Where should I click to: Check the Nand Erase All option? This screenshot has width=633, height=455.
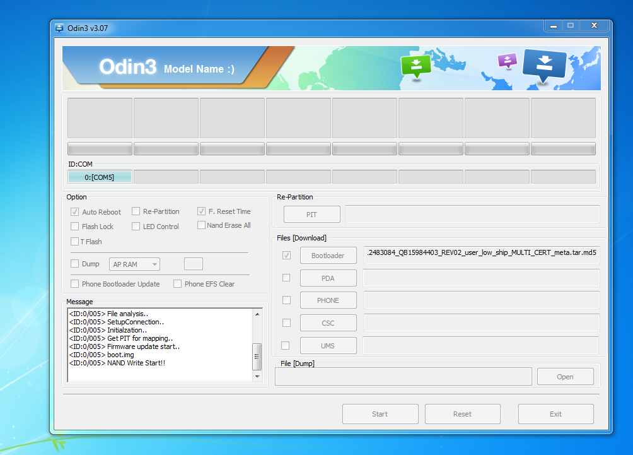coord(202,225)
